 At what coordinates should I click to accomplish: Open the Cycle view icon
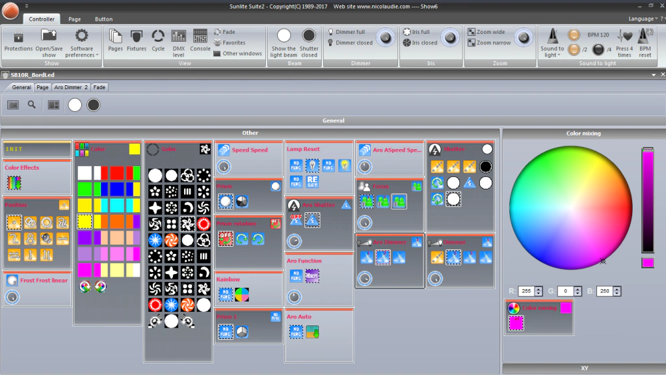pyautogui.click(x=158, y=36)
